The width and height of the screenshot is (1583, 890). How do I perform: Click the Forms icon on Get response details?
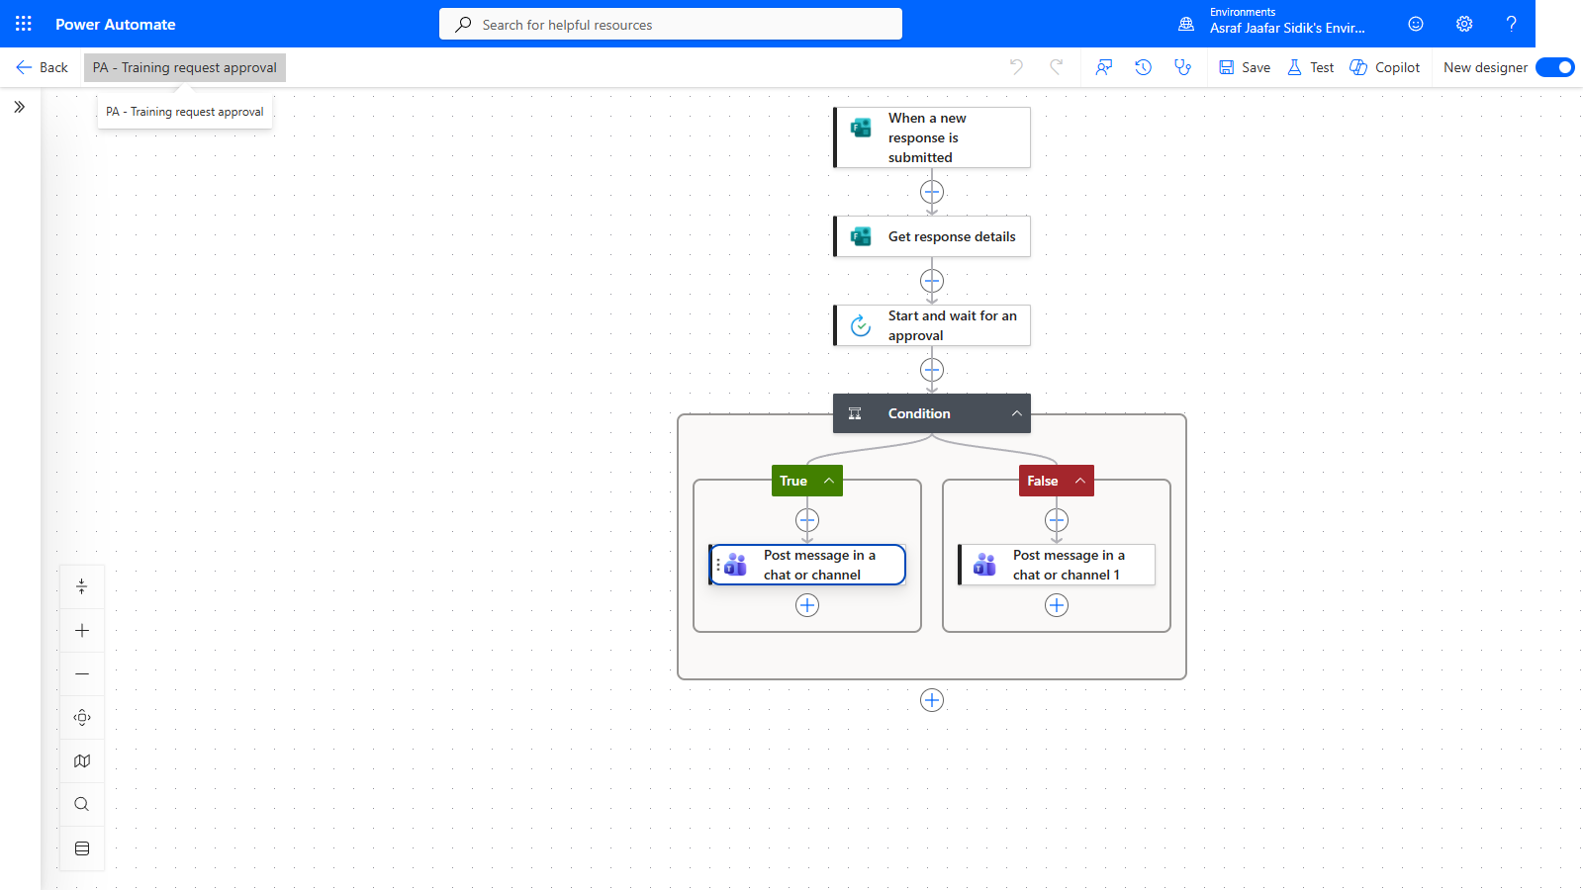click(x=861, y=236)
